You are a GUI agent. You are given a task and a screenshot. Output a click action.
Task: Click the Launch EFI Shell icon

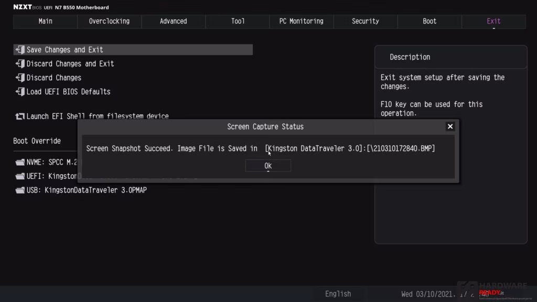point(20,116)
